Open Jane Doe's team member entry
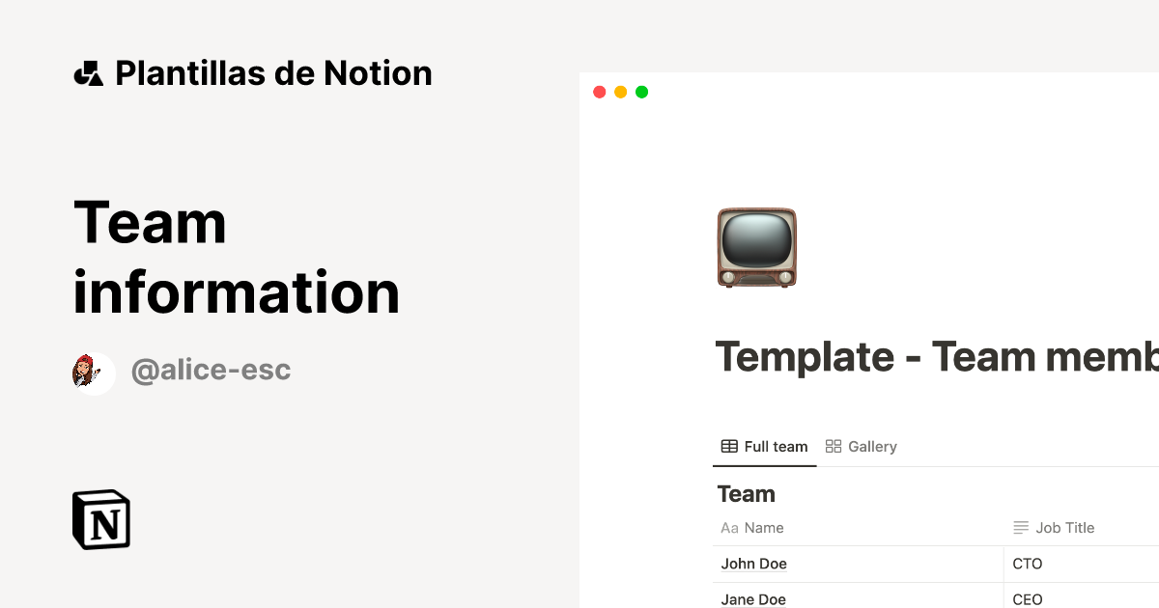This screenshot has width=1159, height=608. [753, 599]
